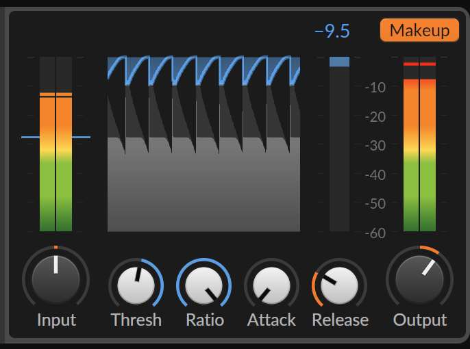This screenshot has height=349, width=470.
Task: Click the input level meter
Action: point(55,144)
